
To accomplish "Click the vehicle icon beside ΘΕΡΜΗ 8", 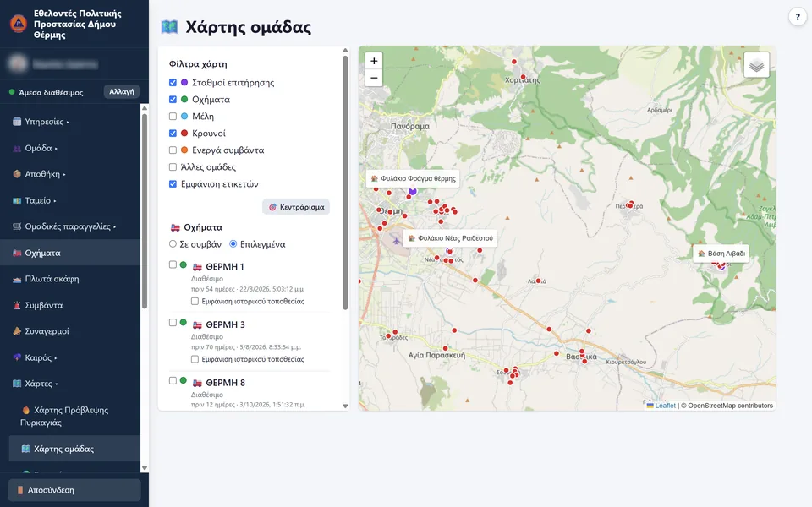I will pos(197,383).
